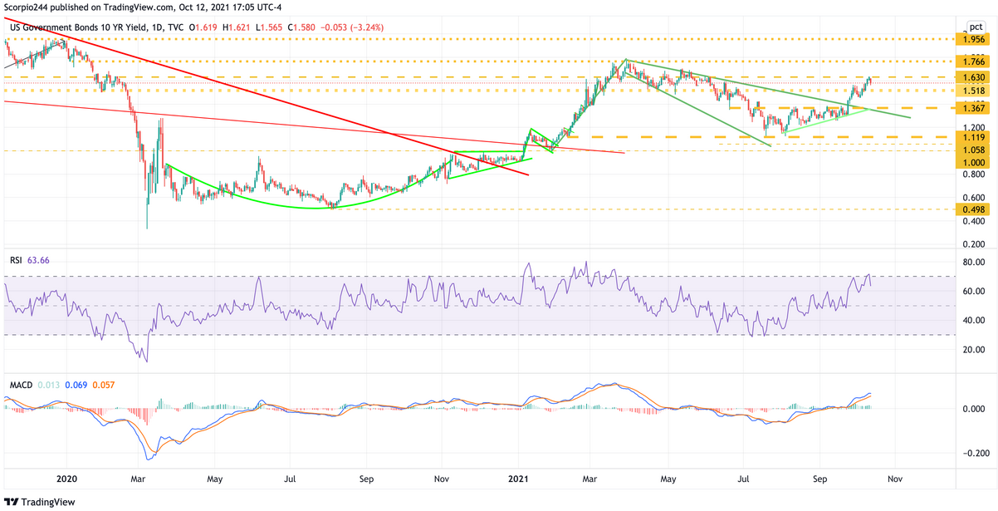Click the 80.00 RSI axis value

coord(974,263)
